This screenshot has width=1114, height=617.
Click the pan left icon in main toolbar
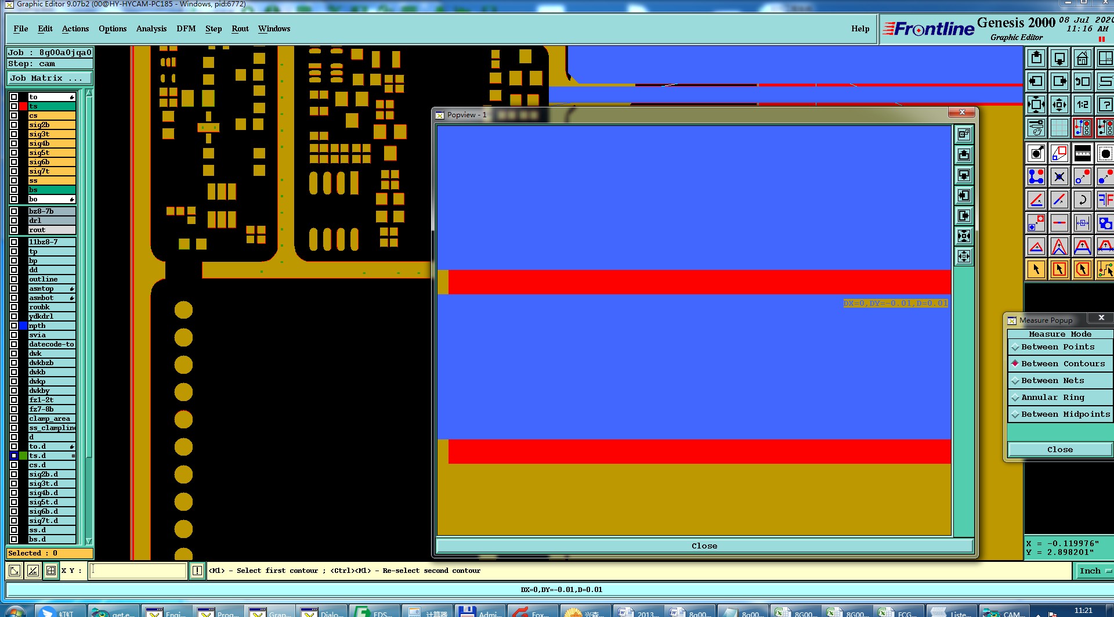[1036, 81]
